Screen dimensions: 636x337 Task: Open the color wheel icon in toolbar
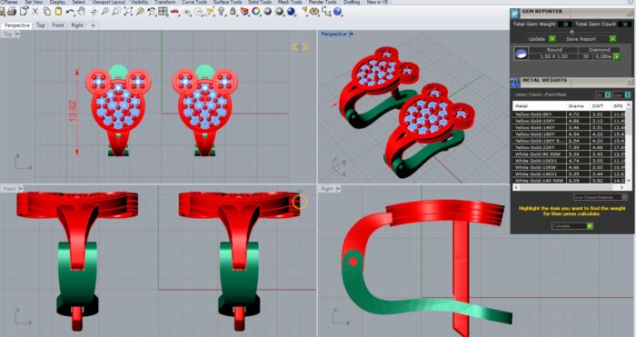pos(256,12)
